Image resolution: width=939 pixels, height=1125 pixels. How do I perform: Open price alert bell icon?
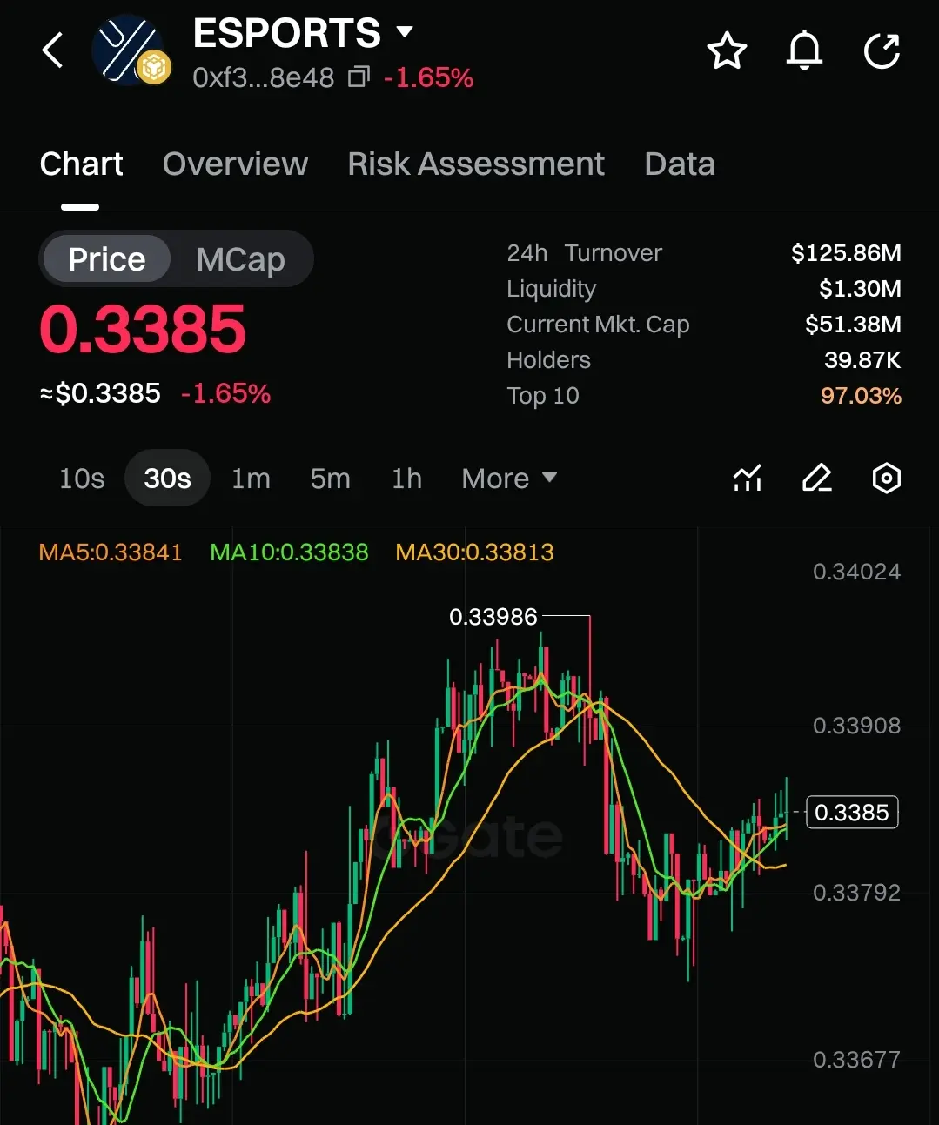[x=804, y=50]
